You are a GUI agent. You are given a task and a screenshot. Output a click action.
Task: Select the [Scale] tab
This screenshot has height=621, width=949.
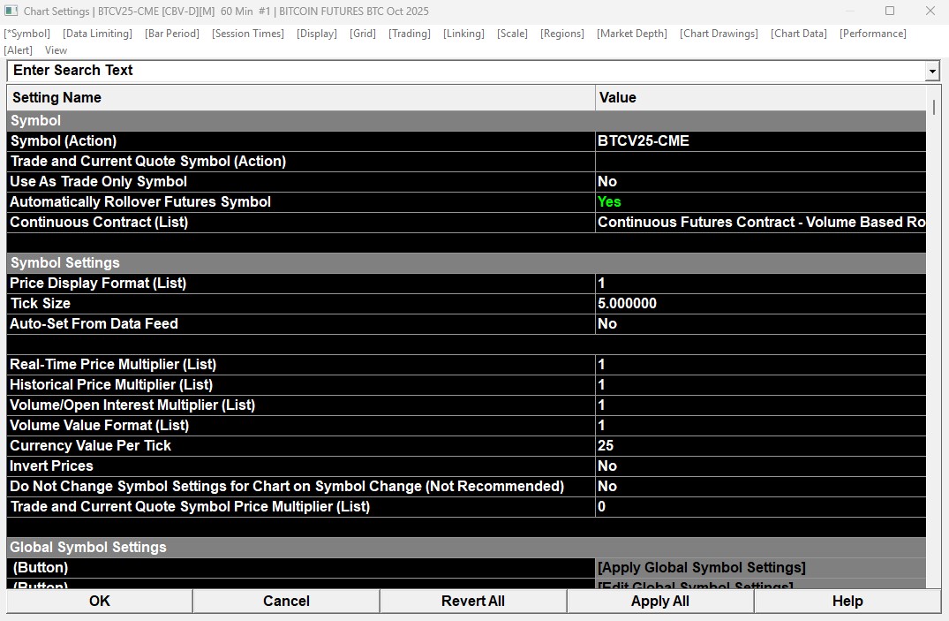coord(512,34)
